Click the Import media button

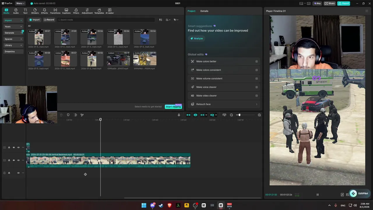34,20
